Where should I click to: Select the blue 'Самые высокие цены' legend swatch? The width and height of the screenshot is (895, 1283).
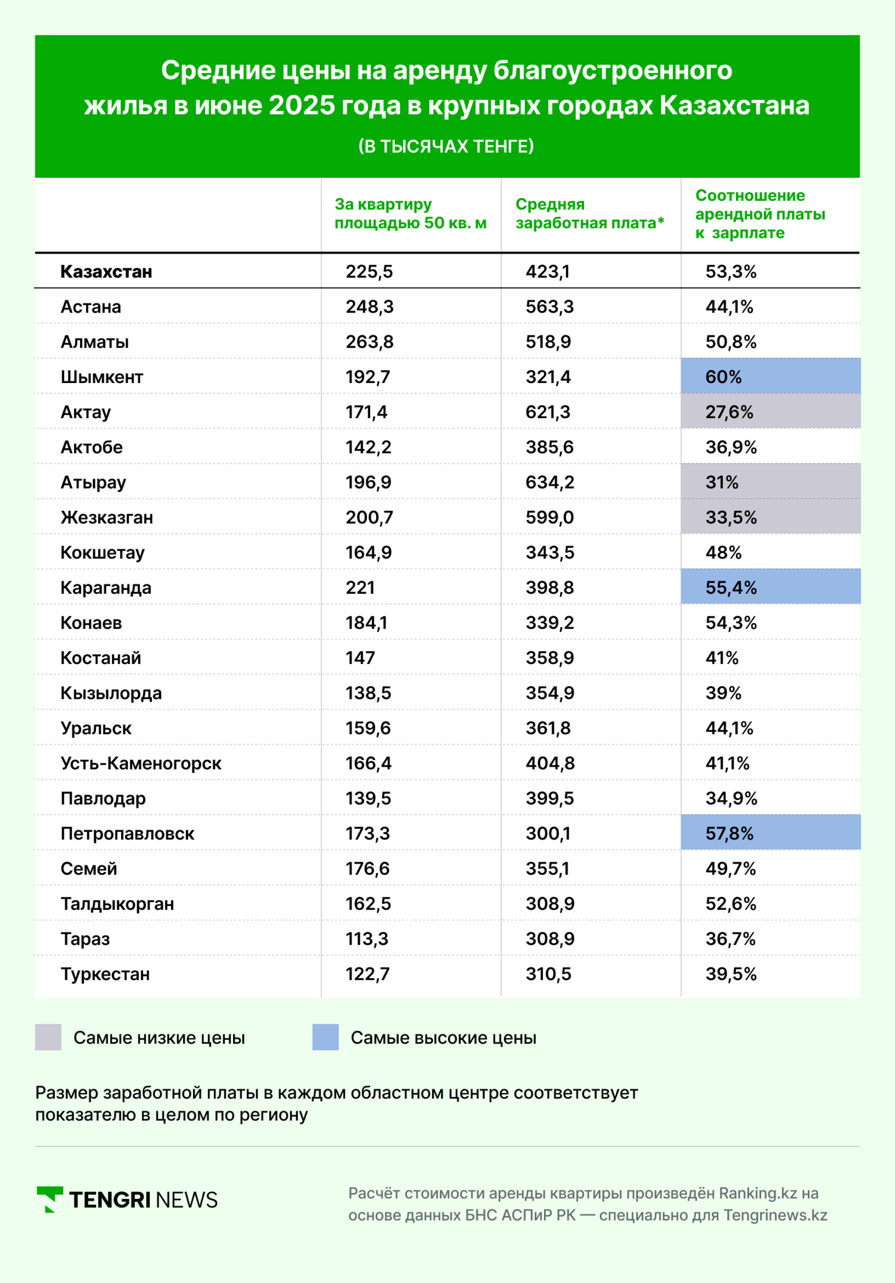coord(325,1037)
